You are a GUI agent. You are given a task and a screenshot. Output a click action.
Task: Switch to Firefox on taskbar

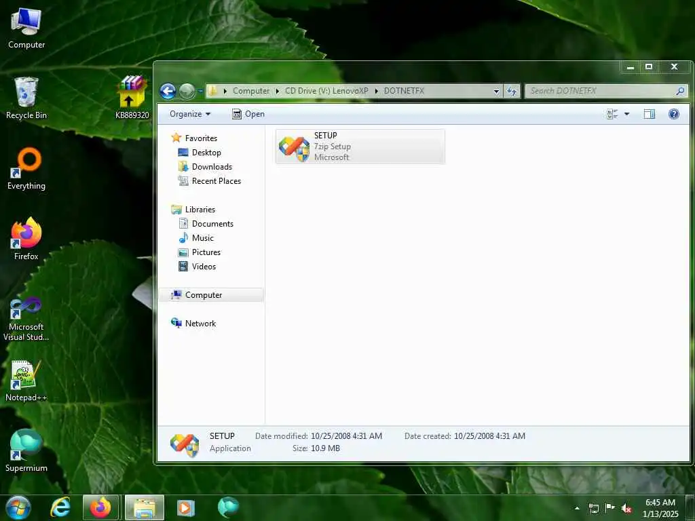point(100,507)
